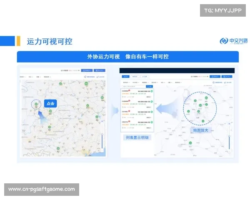Select the first blue tab in the right panel

point(125,77)
